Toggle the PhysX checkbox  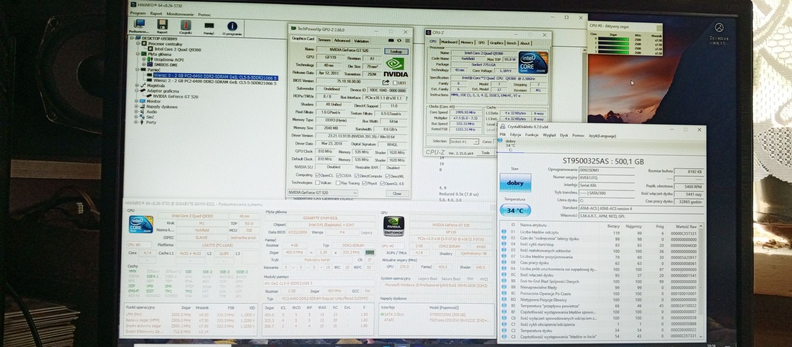point(364,184)
